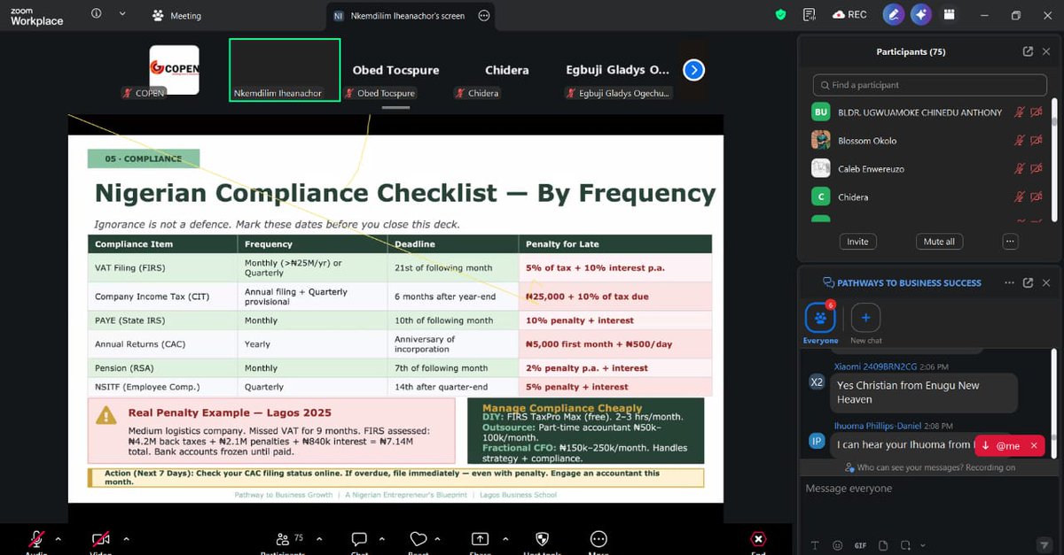Open Host tools shield icon

542,539
